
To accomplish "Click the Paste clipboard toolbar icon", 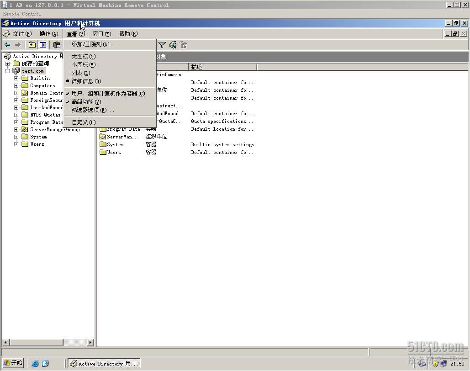I will [57, 45].
